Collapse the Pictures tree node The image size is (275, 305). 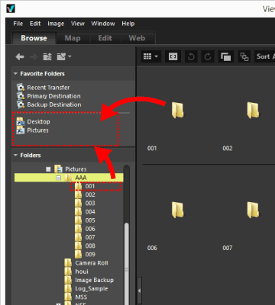[x=48, y=169]
